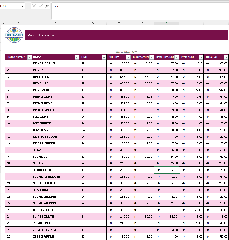This screenshot has width=229, height=240.
Task: Select the 500ML ABSOLUTE name cell
Action: coord(56,177)
